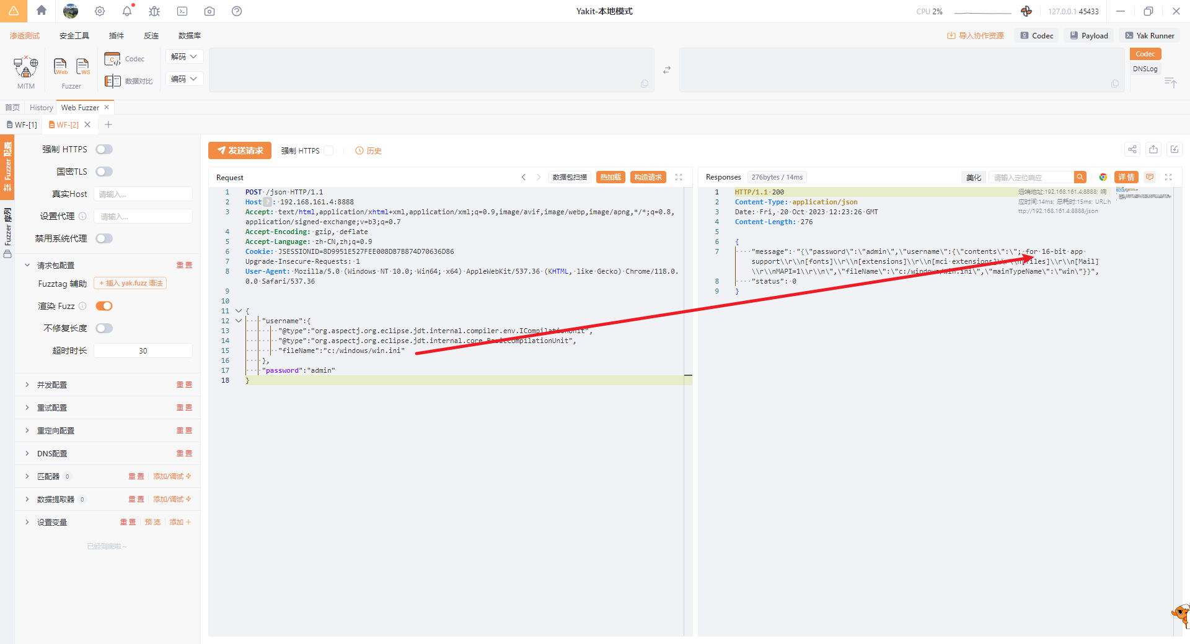Viewport: 1190px width, 644px height.
Task: Open the 安全工具 menu tab
Action: pos(74,36)
